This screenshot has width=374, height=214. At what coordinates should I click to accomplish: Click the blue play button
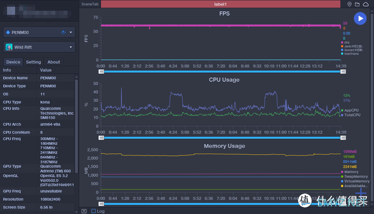pos(360,18)
